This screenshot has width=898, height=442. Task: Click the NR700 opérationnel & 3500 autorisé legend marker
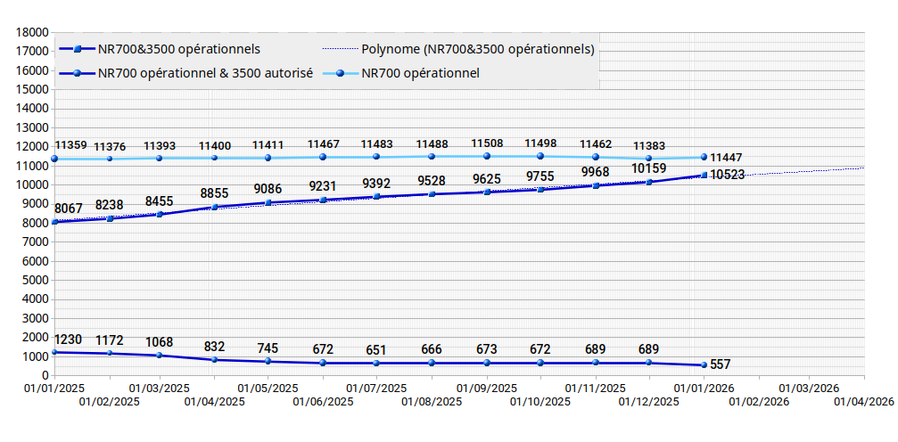(x=78, y=73)
